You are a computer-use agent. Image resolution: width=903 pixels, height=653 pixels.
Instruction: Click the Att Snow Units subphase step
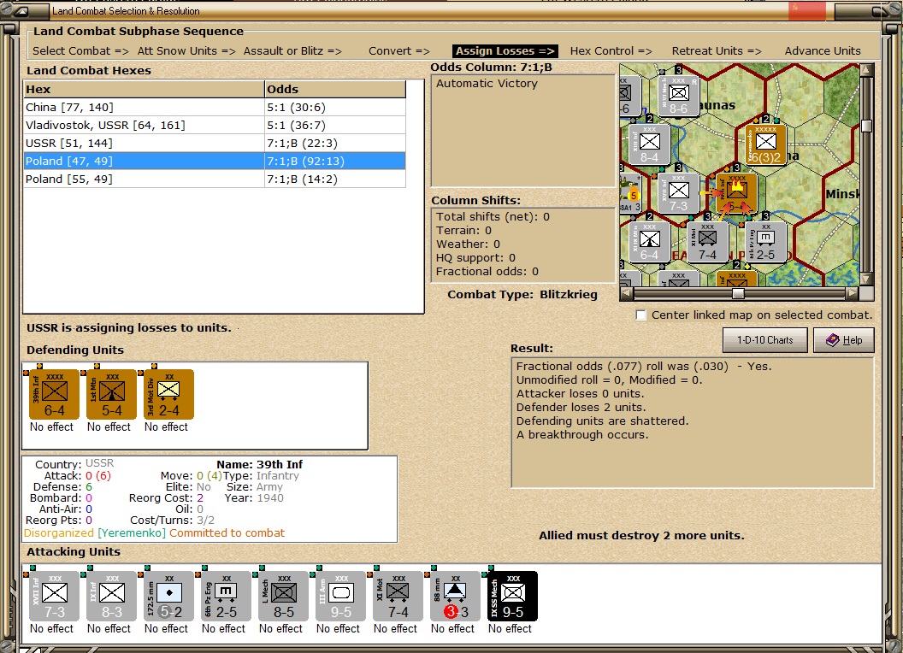click(186, 50)
